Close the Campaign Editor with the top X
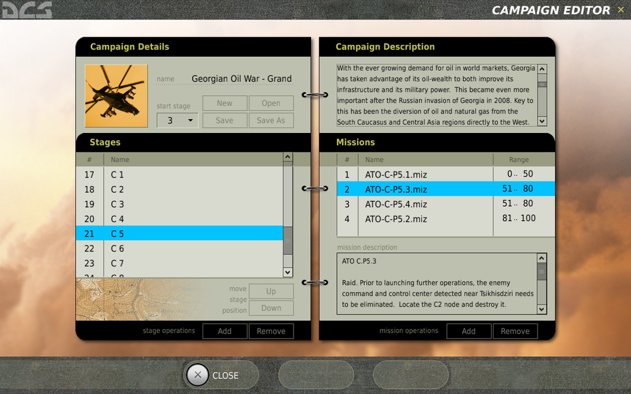The image size is (631, 394). coord(620,10)
